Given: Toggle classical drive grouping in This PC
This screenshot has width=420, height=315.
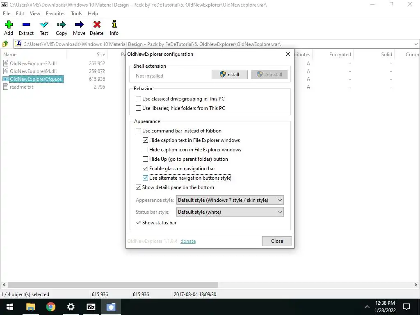Looking at the screenshot, I should tap(139, 99).
